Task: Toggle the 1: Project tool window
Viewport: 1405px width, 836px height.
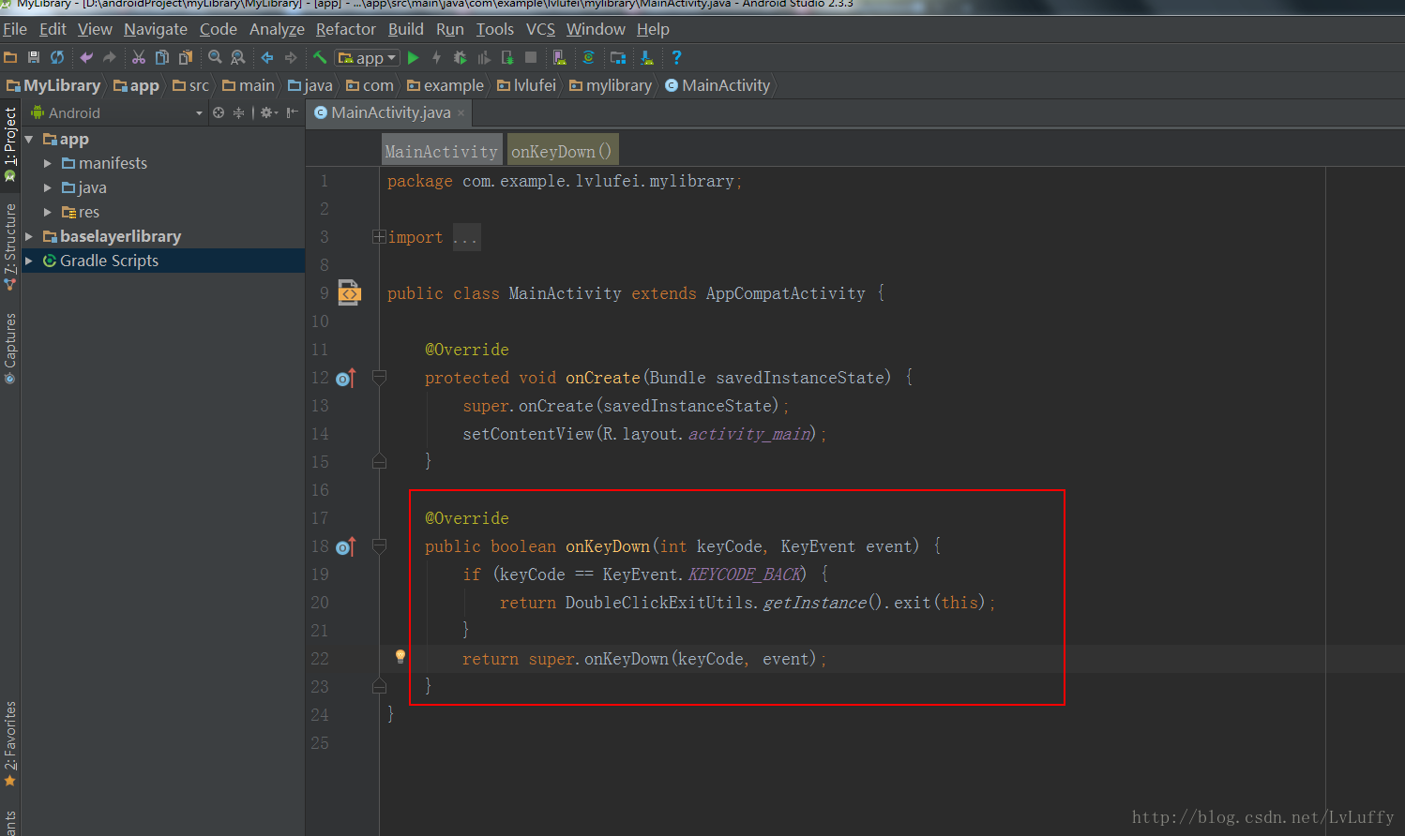Action: [x=10, y=143]
